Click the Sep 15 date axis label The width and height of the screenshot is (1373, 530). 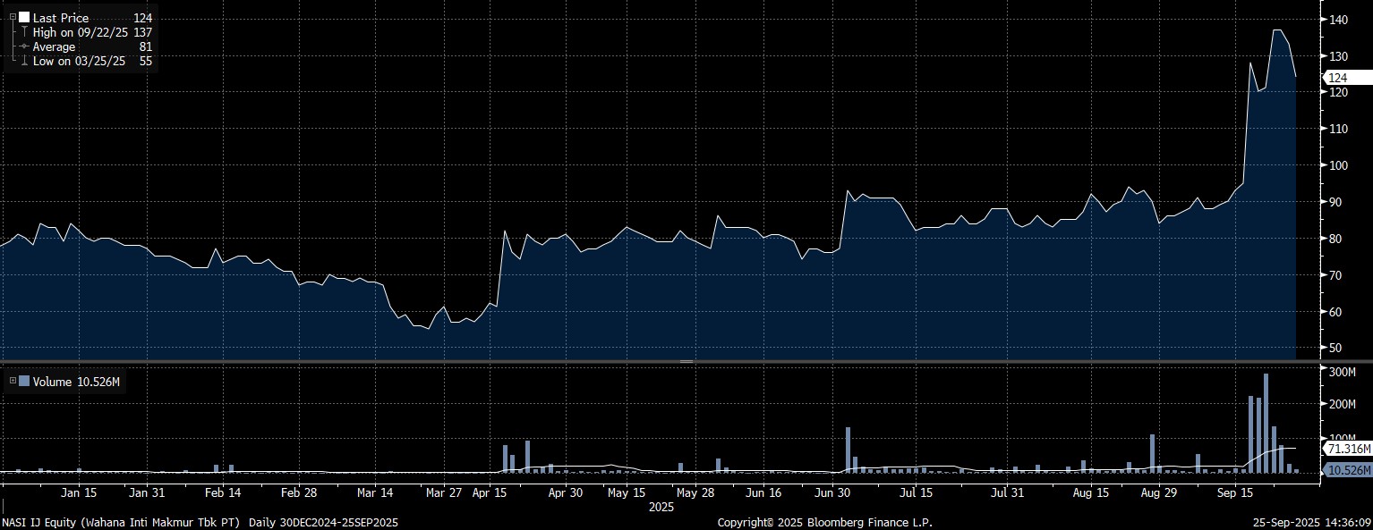1233,492
